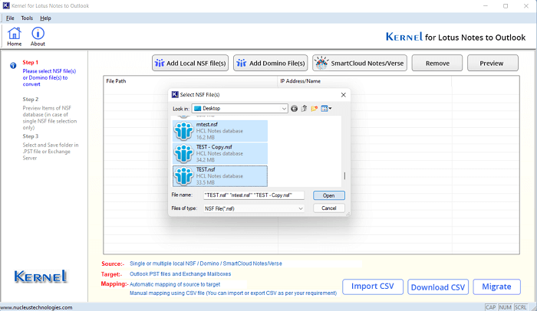Click Add Domino File(s) button
Screen dimensions: 537x311
click(x=271, y=63)
